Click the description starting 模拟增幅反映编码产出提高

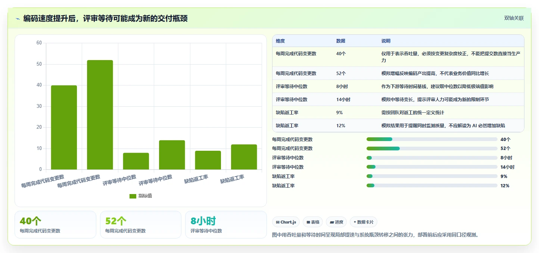coord(435,74)
